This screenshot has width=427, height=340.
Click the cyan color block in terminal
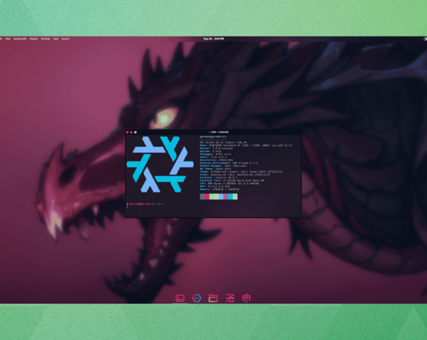point(230,197)
